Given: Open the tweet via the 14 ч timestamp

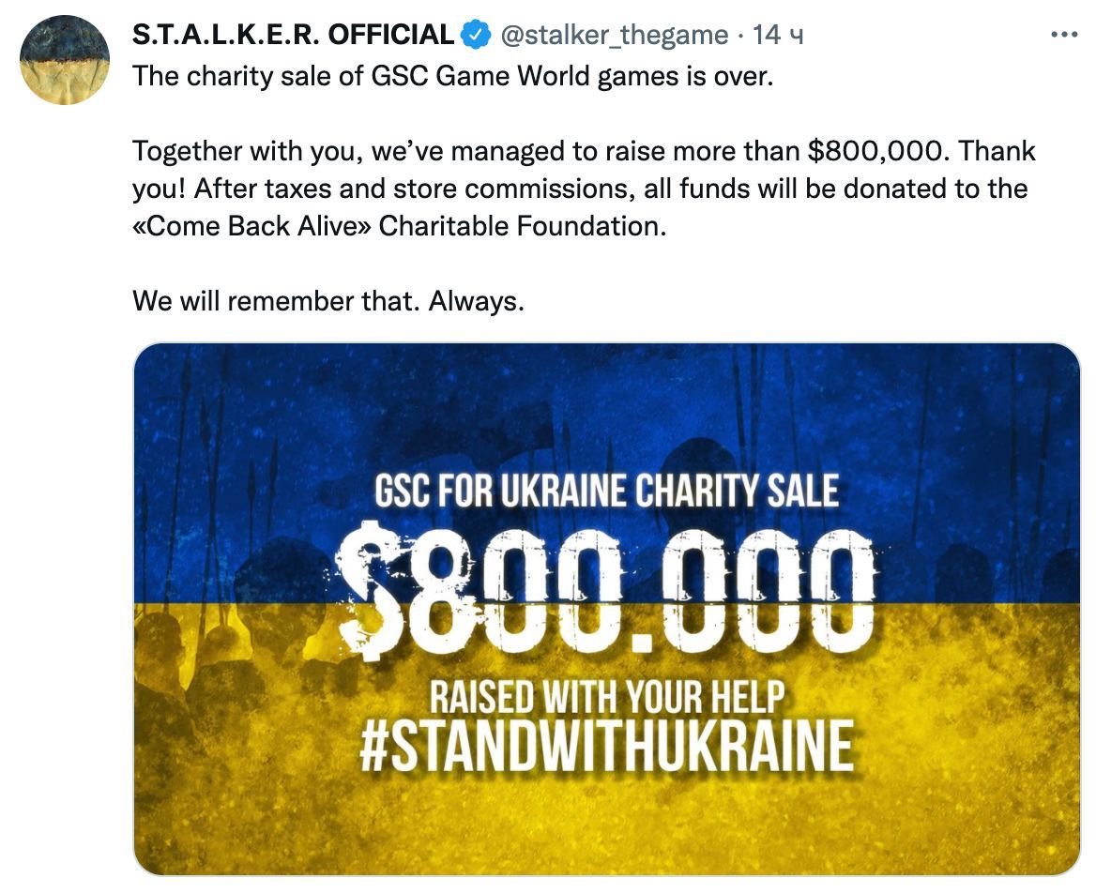Looking at the screenshot, I should (x=779, y=35).
